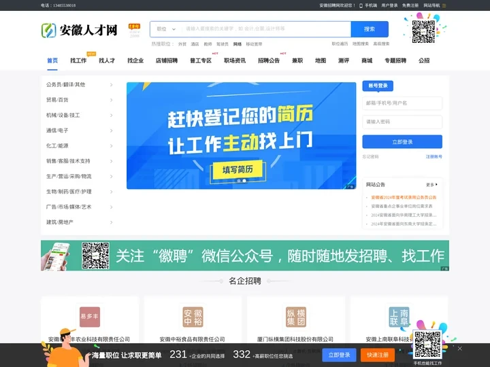Click the orange 快速注册 button
This screenshot has width=490, height=367.
(378, 355)
